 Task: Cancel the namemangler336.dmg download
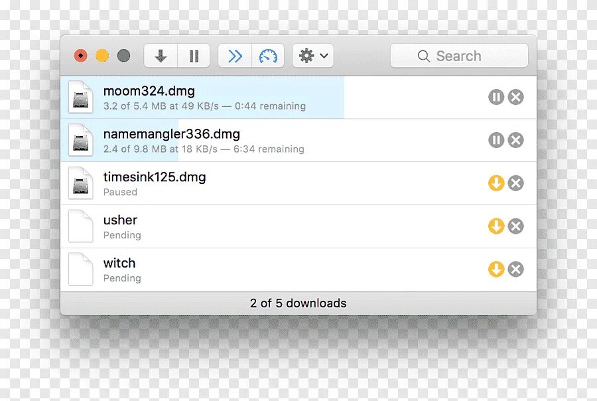(x=516, y=140)
